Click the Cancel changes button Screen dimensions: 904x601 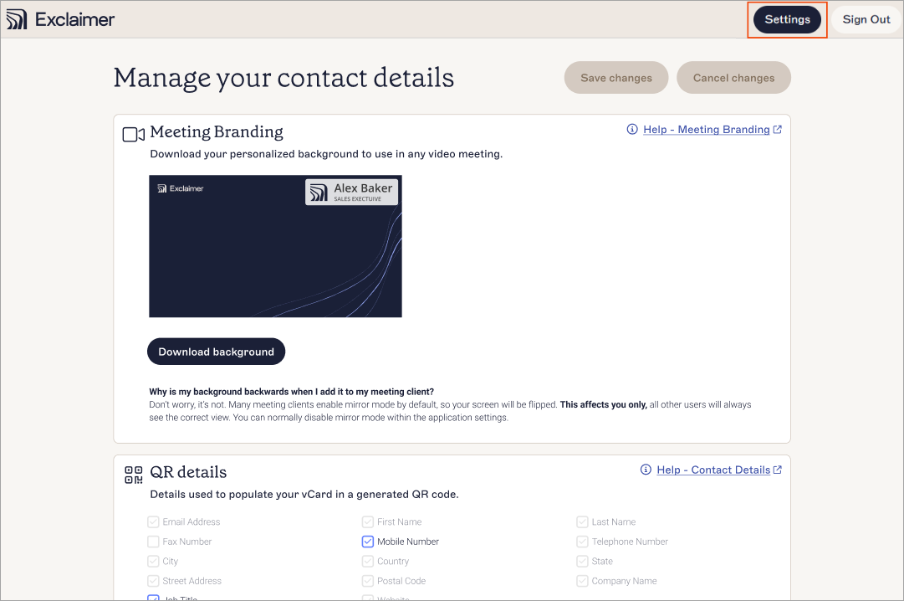(x=733, y=77)
